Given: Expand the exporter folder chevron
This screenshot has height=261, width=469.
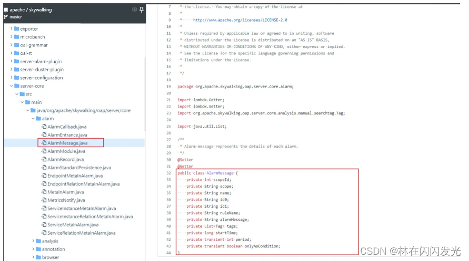Looking at the screenshot, I should [x=12, y=28].
